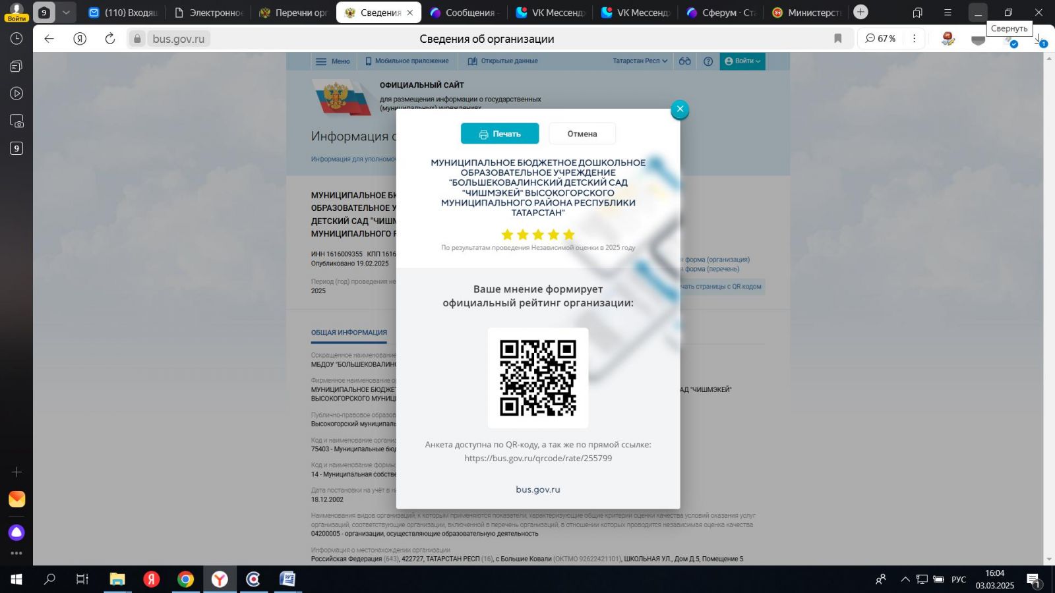Switch to the Министерство browser tab

(x=806, y=13)
